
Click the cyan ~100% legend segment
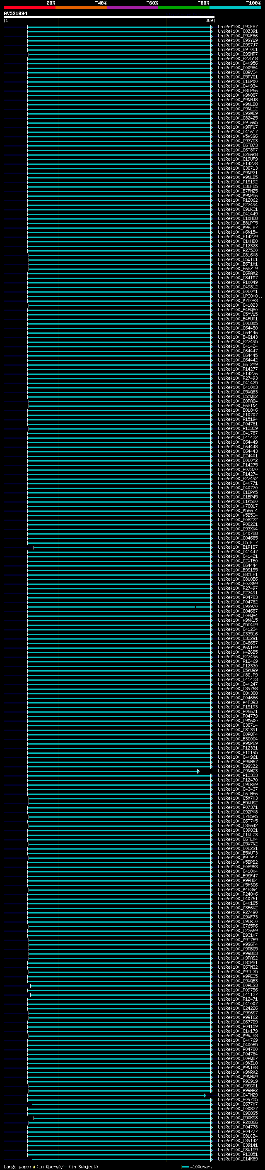(x=235, y=7)
